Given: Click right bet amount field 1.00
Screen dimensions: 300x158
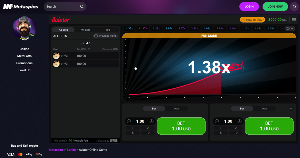Looking at the screenshot, I should pos(228,121).
